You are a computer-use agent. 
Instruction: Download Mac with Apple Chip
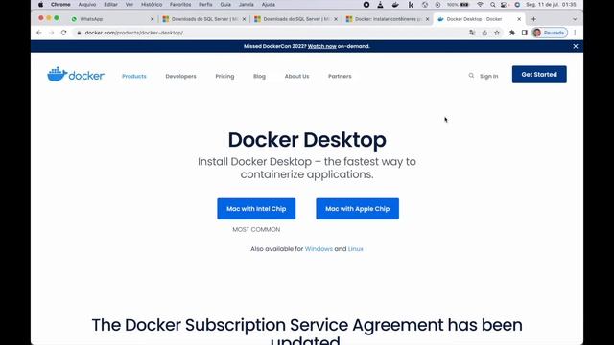(x=358, y=209)
